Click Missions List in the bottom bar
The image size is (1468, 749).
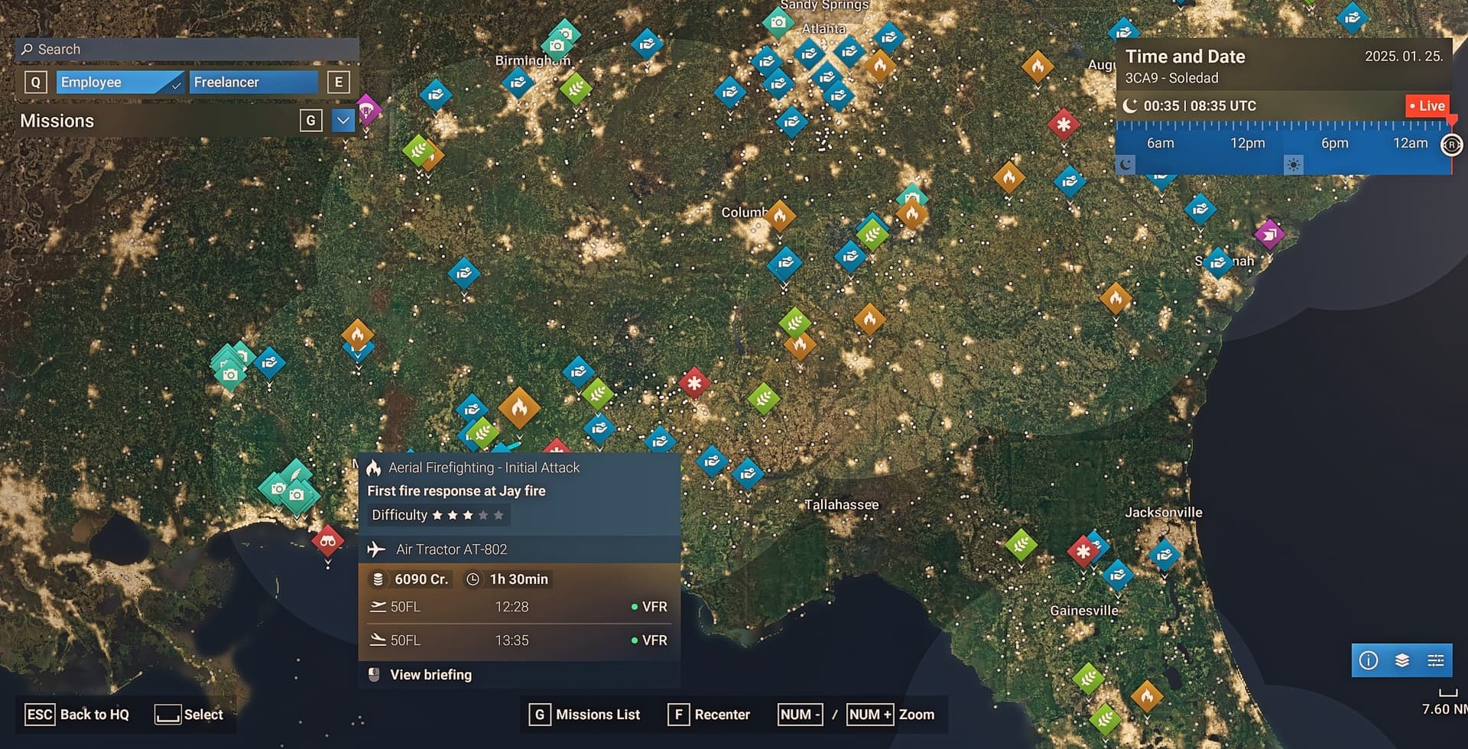coord(597,715)
